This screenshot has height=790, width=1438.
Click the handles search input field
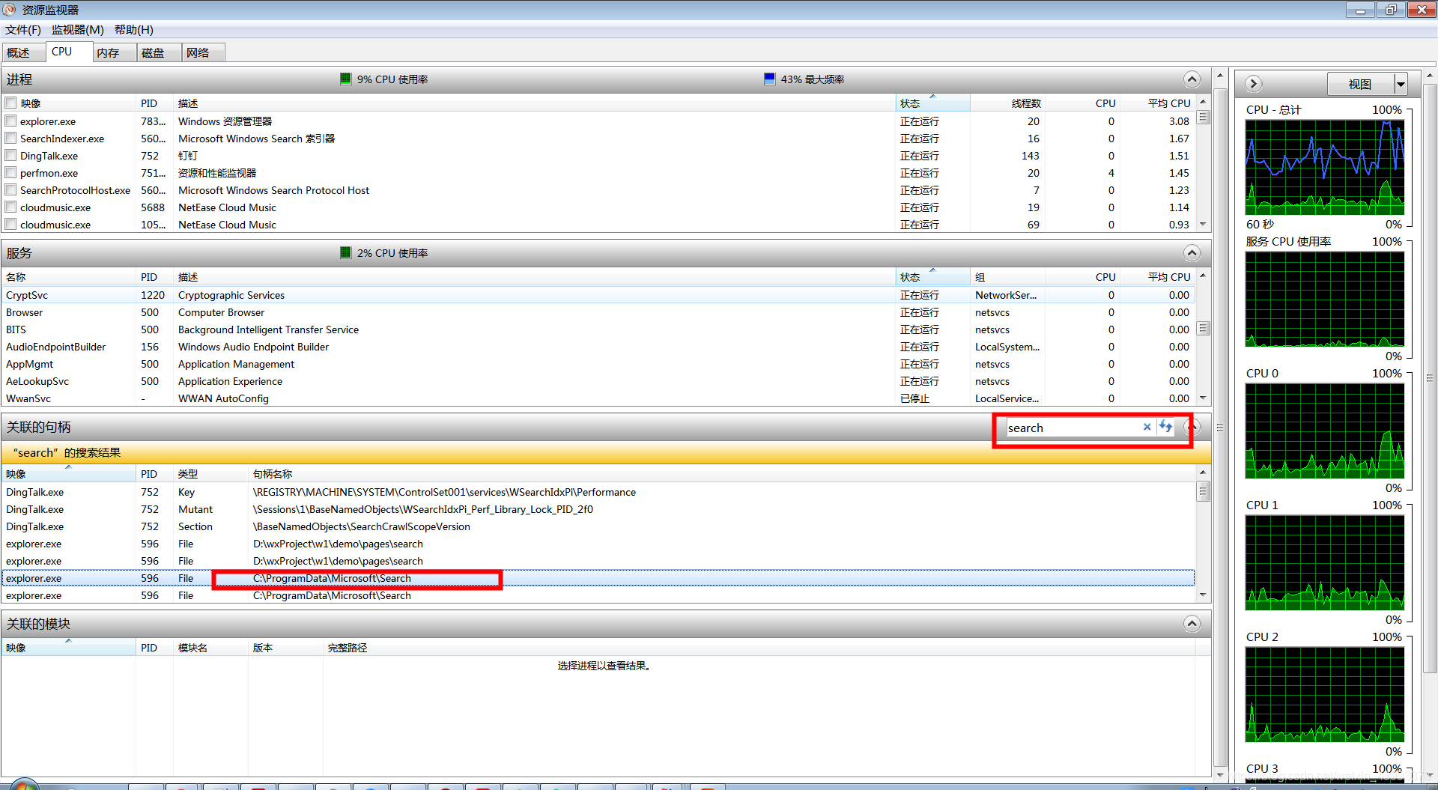click(x=1073, y=428)
